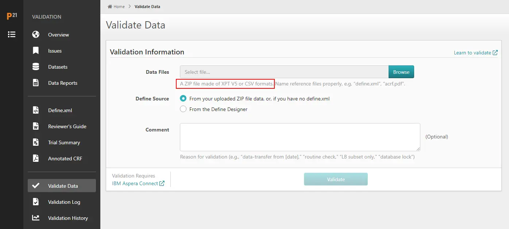Click the Define.xml code file icon

[36, 110]
